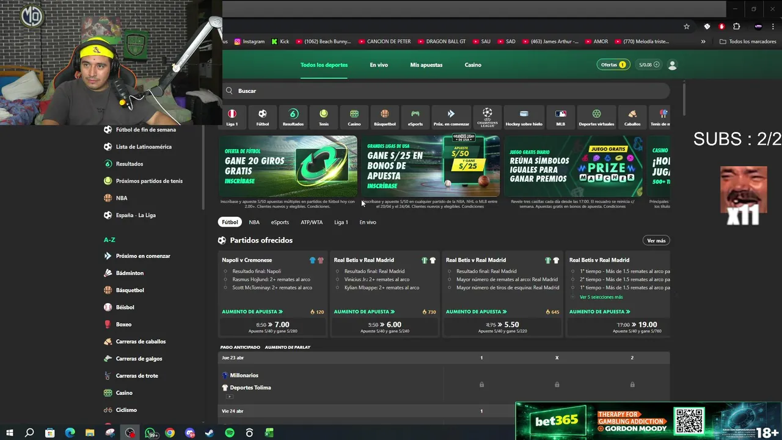Switch to Todos los deportes tab

click(324, 65)
